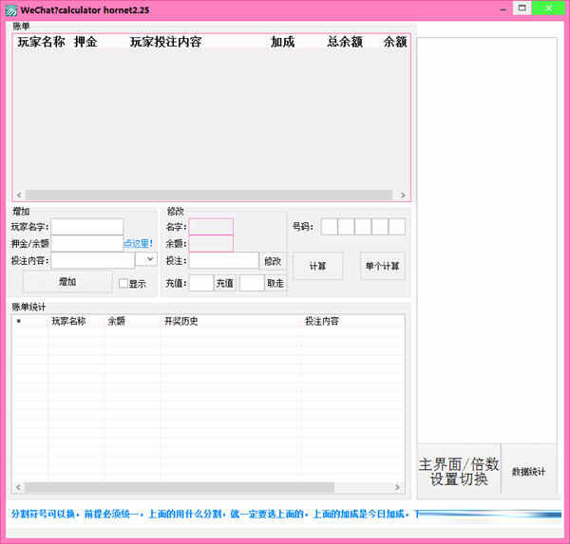Click the last 号码 digit box
The width and height of the screenshot is (570, 544).
(397, 227)
